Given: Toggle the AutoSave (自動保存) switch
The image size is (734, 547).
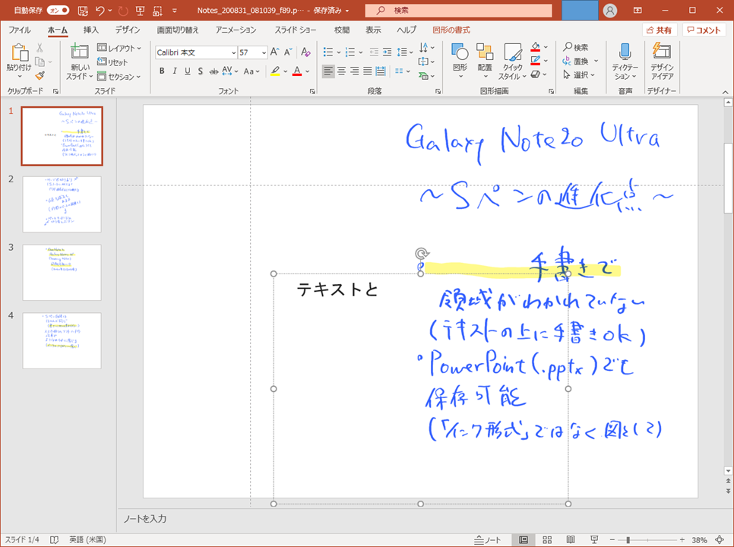Looking at the screenshot, I should 58,10.
